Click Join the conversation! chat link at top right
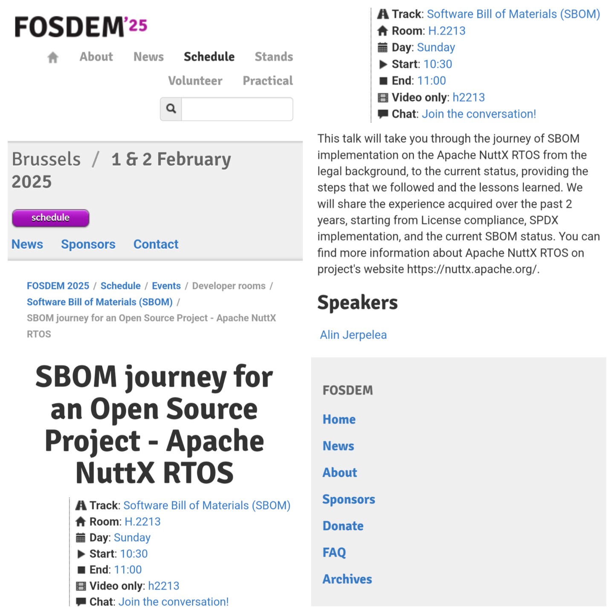The height and width of the screenshot is (614, 614). [x=479, y=114]
